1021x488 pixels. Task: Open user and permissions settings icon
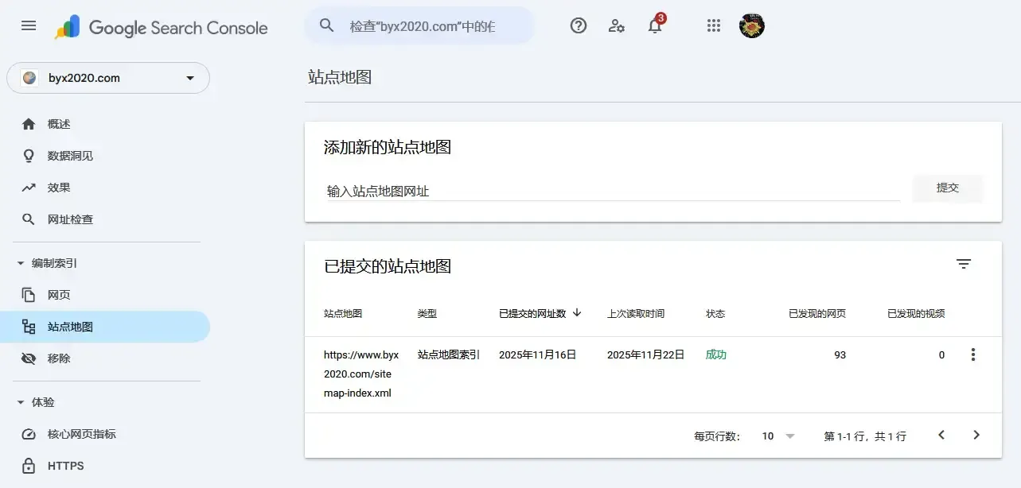pyautogui.click(x=616, y=25)
